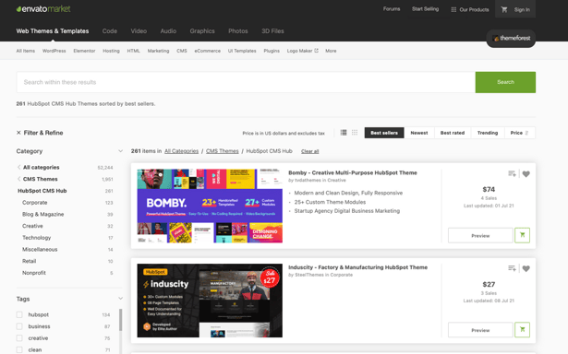Screen dimensions: 568x354
Task: Favorite the Induscity theme heart icon
Action: [526, 268]
